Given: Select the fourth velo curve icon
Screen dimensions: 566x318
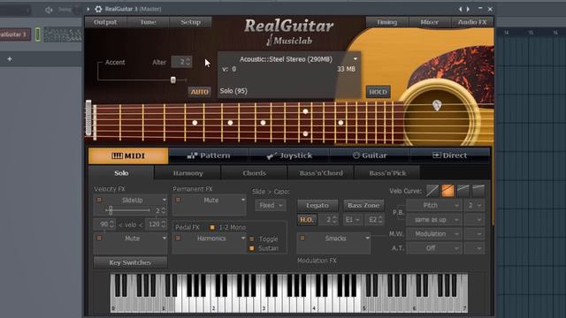Looking at the screenshot, I should coord(478,191).
